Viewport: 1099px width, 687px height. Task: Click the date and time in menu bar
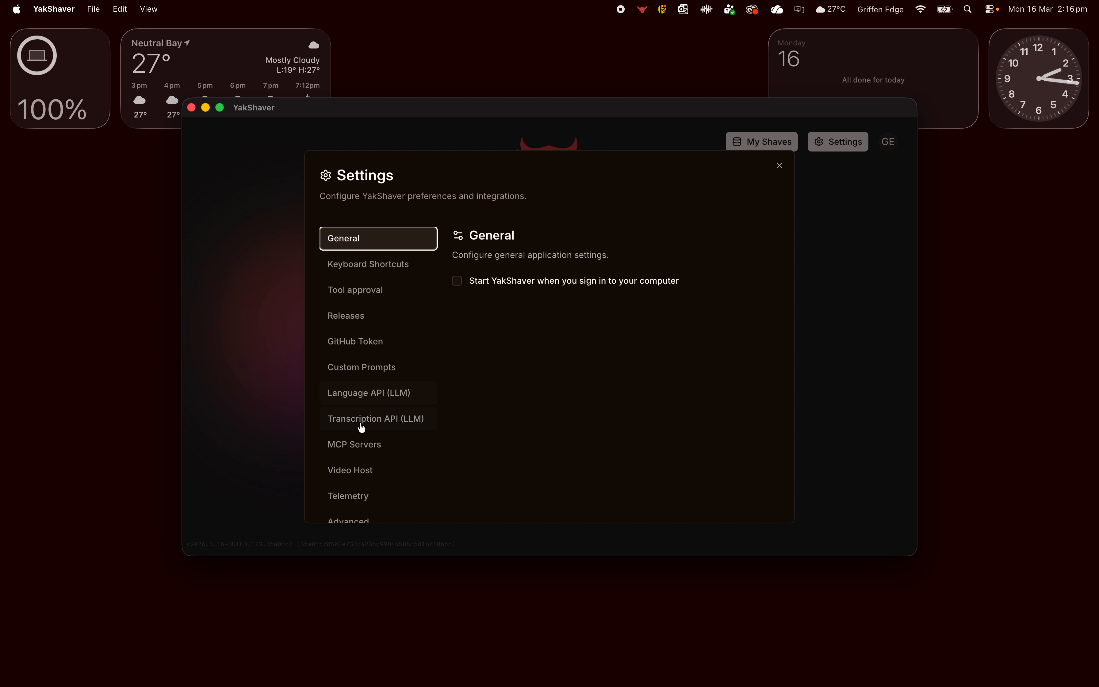pos(1048,9)
